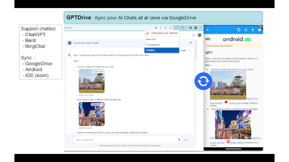The image size is (289, 162).
Task: Click the 'ChatDrive for Mobile' popup title
Action: [164, 33]
